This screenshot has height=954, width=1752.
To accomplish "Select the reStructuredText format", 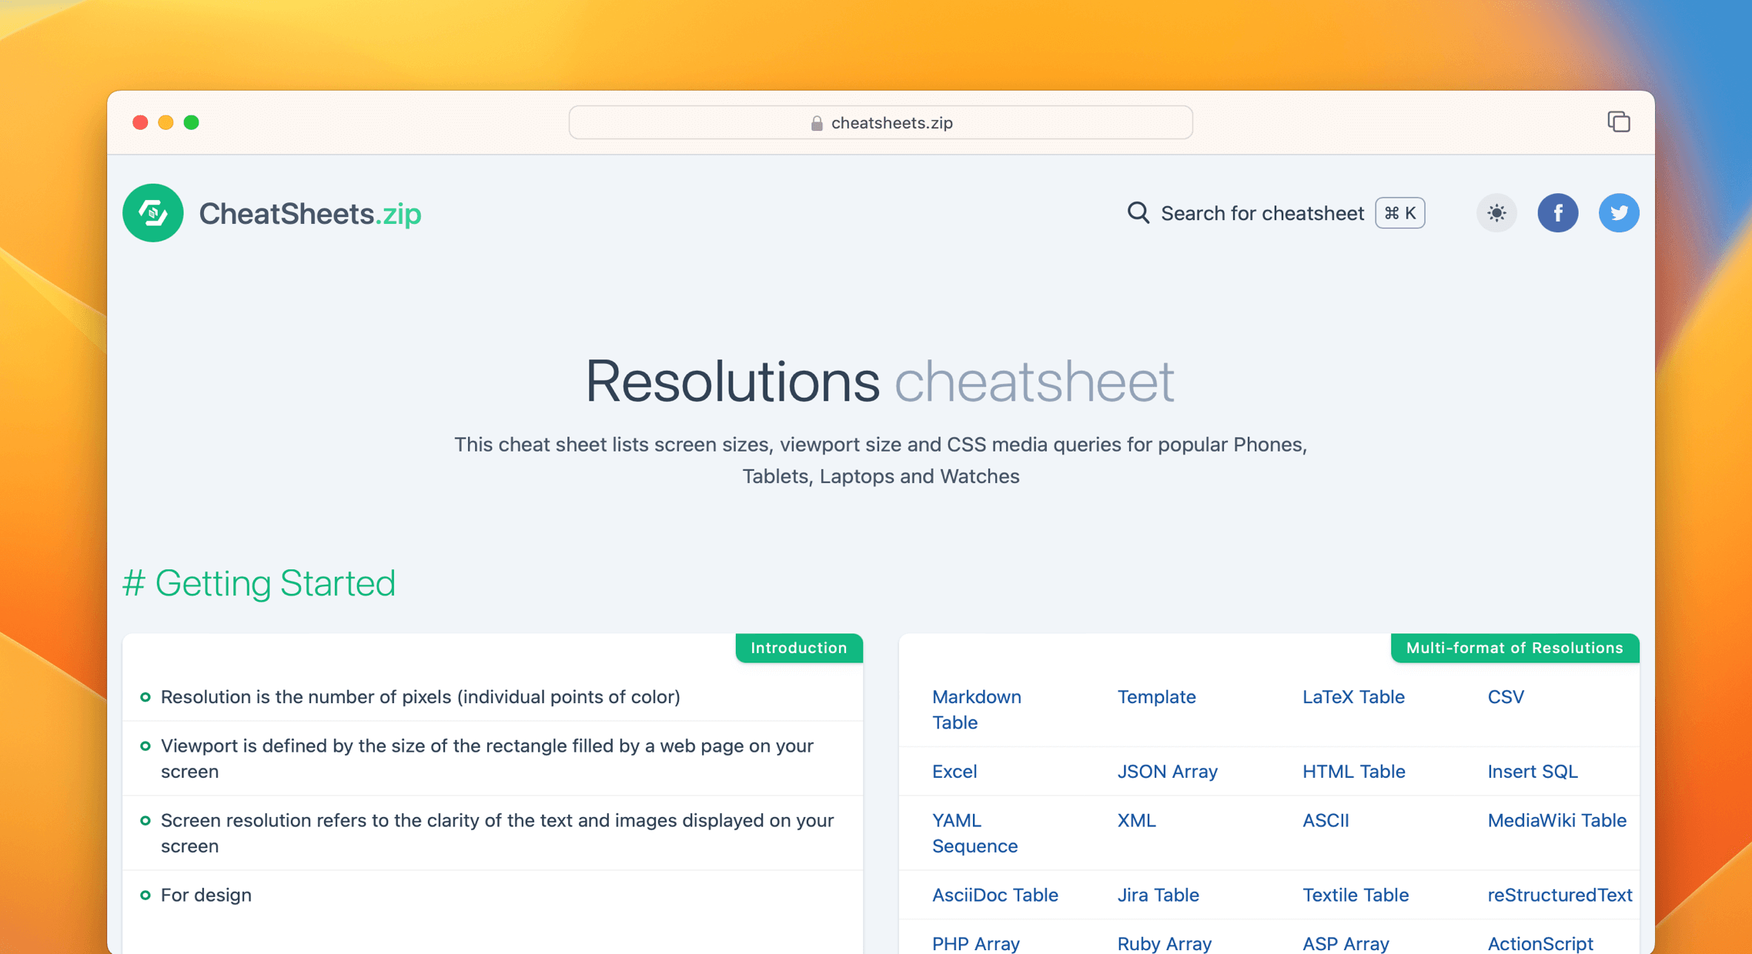I will click(1558, 895).
